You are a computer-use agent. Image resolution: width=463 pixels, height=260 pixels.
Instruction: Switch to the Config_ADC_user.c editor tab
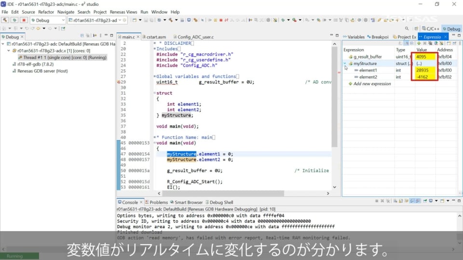(x=194, y=37)
